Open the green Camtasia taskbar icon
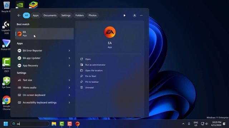Image resolution: width=229 pixels, height=128 pixels. pyautogui.click(x=62, y=124)
